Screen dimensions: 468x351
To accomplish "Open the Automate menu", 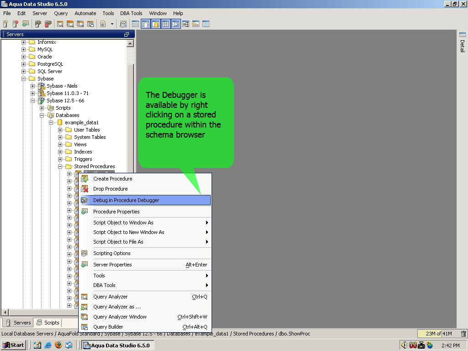I will (85, 13).
